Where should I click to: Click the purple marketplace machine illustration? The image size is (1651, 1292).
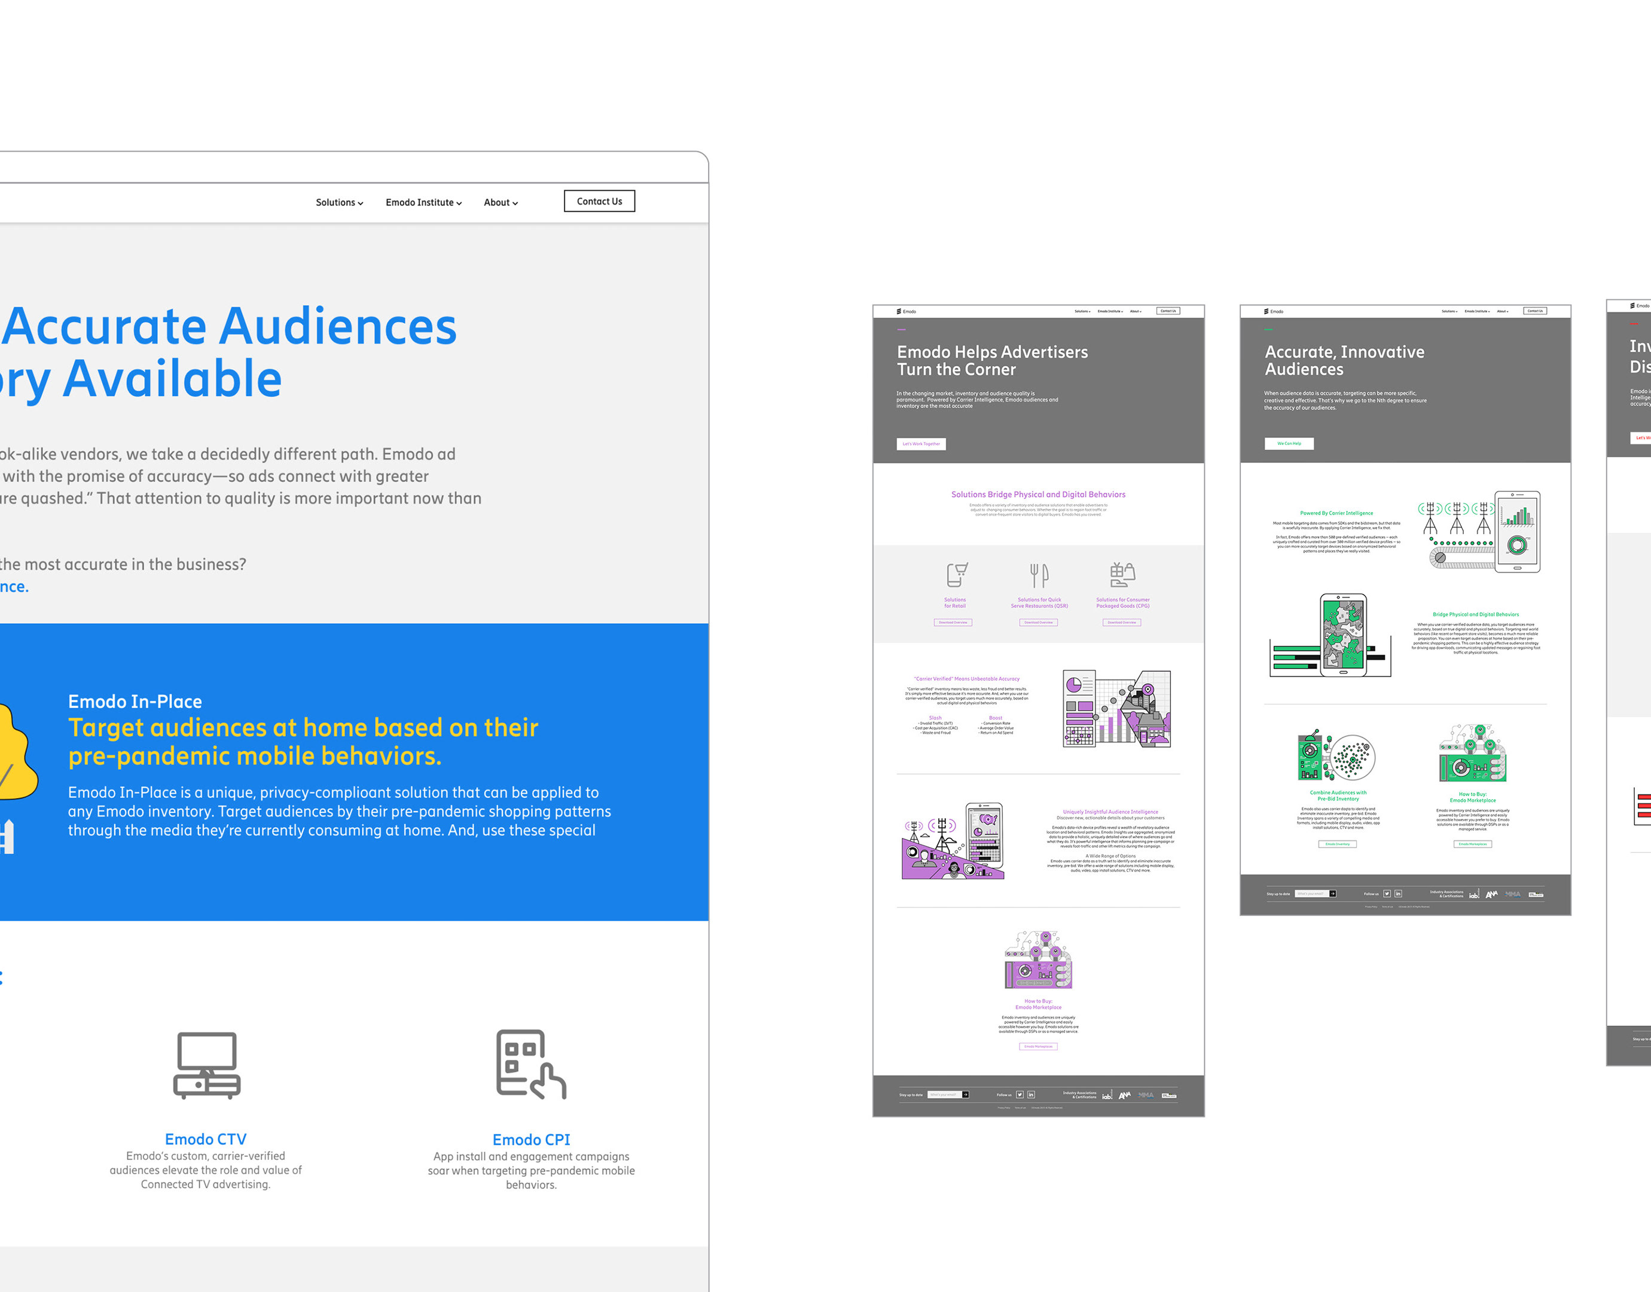[1039, 960]
